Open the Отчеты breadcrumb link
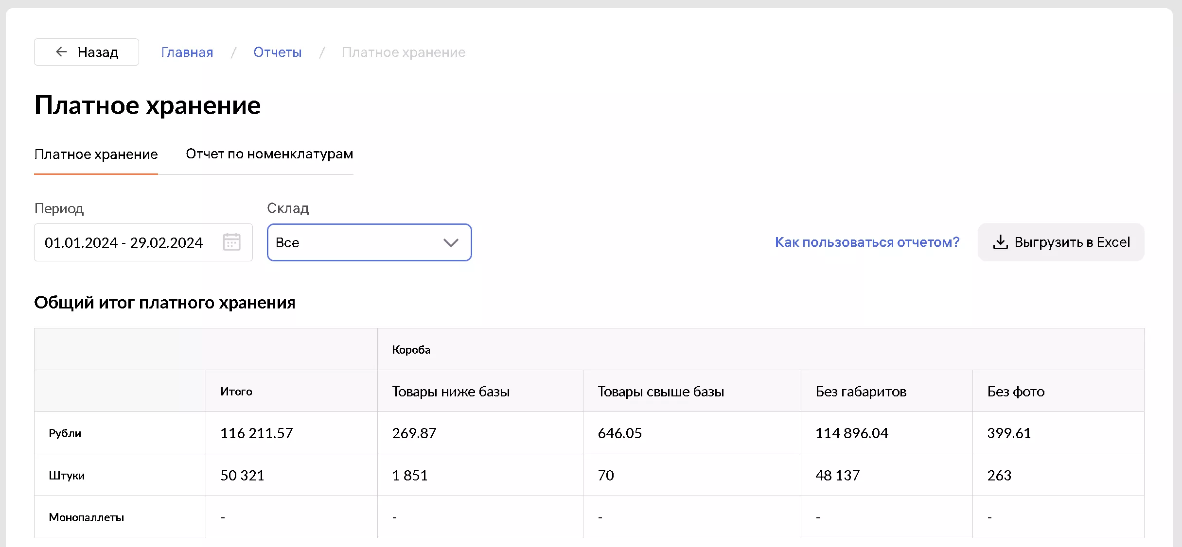This screenshot has width=1182, height=547. pyautogui.click(x=277, y=52)
